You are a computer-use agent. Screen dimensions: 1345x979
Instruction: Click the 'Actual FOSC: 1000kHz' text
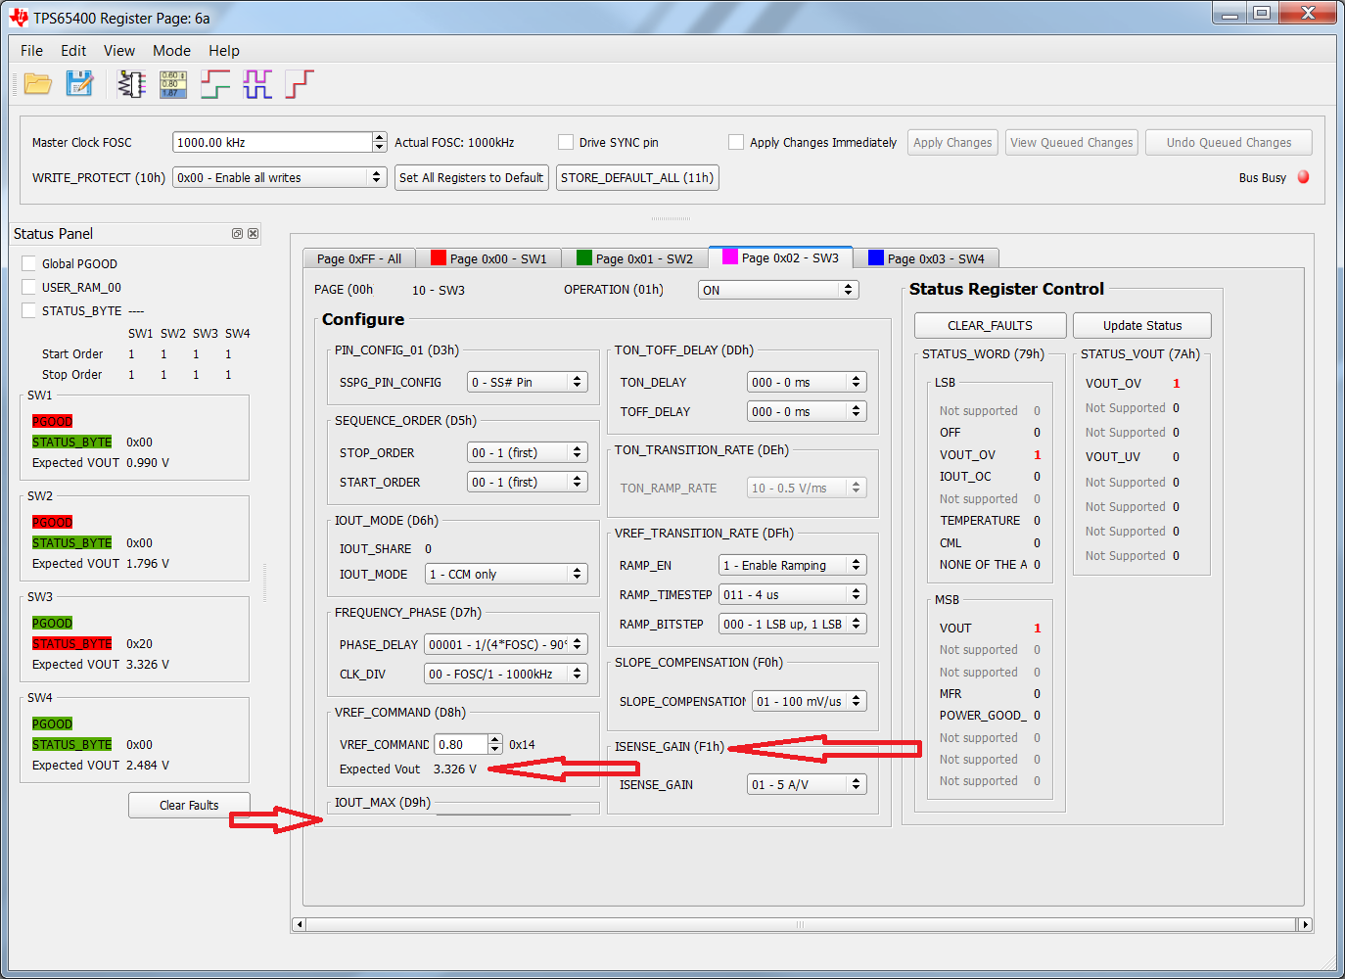pyautogui.click(x=454, y=142)
